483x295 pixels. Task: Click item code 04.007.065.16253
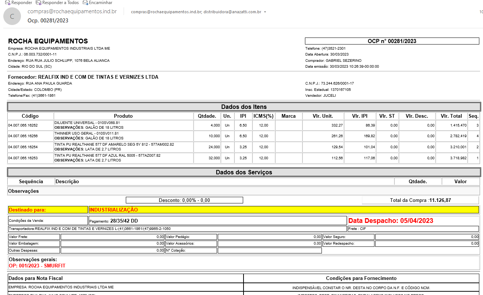click(23, 158)
